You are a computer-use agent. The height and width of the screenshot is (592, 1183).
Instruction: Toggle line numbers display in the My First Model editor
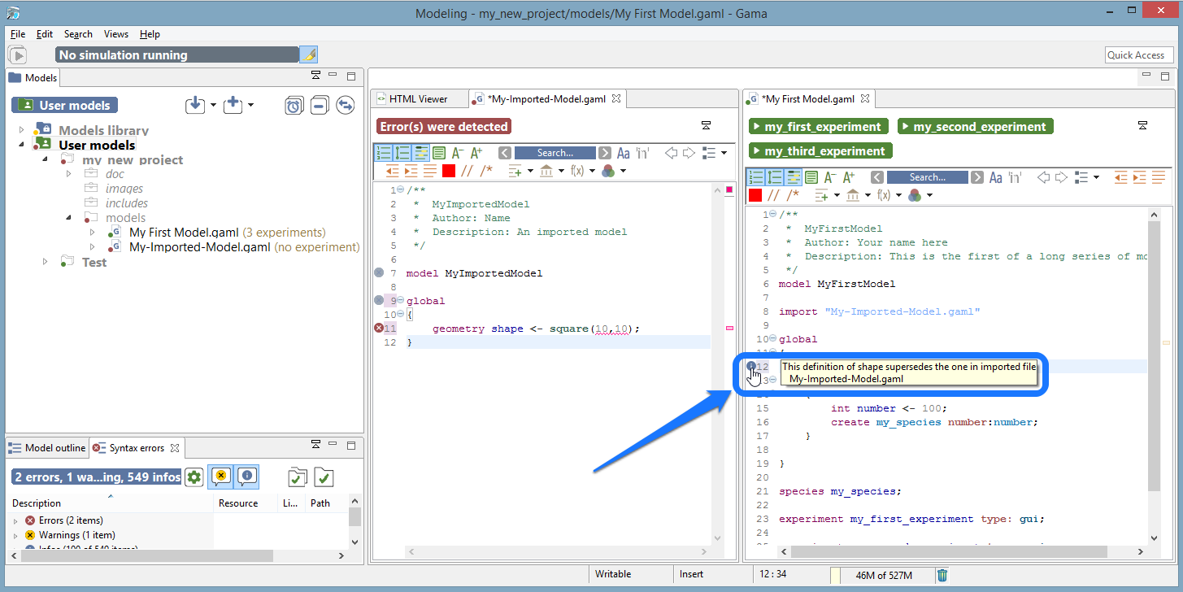(x=755, y=177)
